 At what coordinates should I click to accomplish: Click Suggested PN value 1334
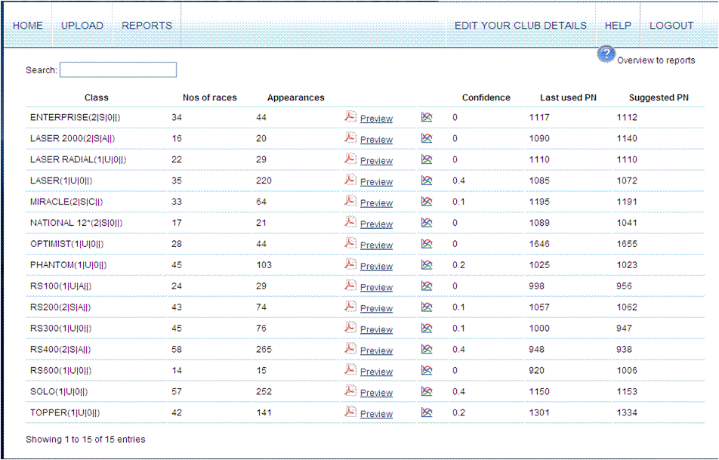[627, 412]
